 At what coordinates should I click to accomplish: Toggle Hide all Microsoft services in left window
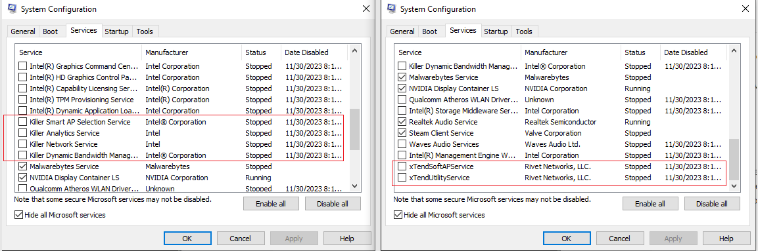(19, 215)
